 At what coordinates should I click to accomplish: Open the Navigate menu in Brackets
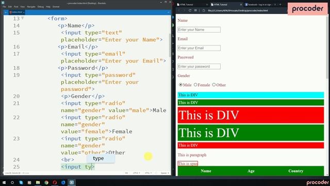[31, 7]
